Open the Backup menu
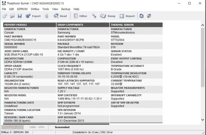The image size is (206, 135). 66,9
